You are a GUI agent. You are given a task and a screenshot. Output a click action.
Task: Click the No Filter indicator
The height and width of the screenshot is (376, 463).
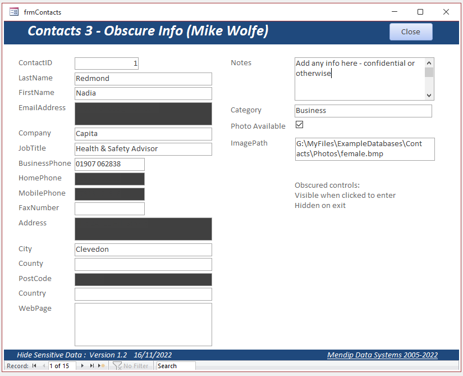pos(131,366)
